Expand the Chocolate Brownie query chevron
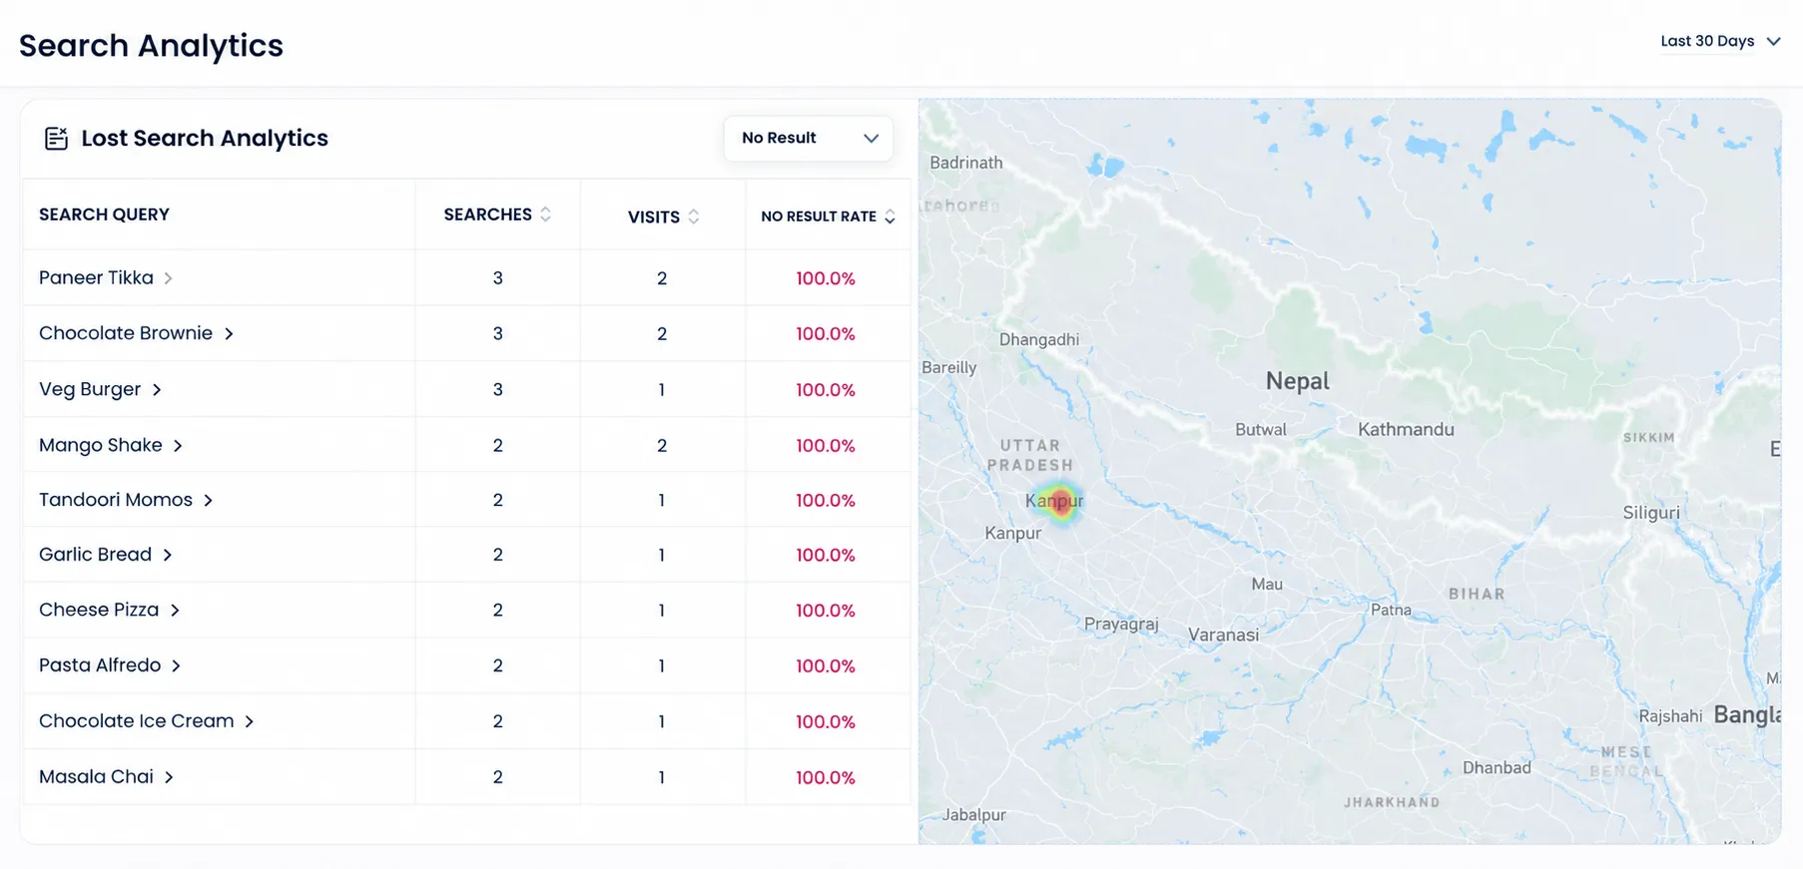This screenshot has height=869, width=1803. pyautogui.click(x=229, y=334)
